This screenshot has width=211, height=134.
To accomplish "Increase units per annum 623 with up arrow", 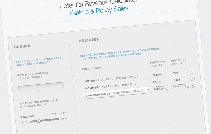I will tap(187, 85).
